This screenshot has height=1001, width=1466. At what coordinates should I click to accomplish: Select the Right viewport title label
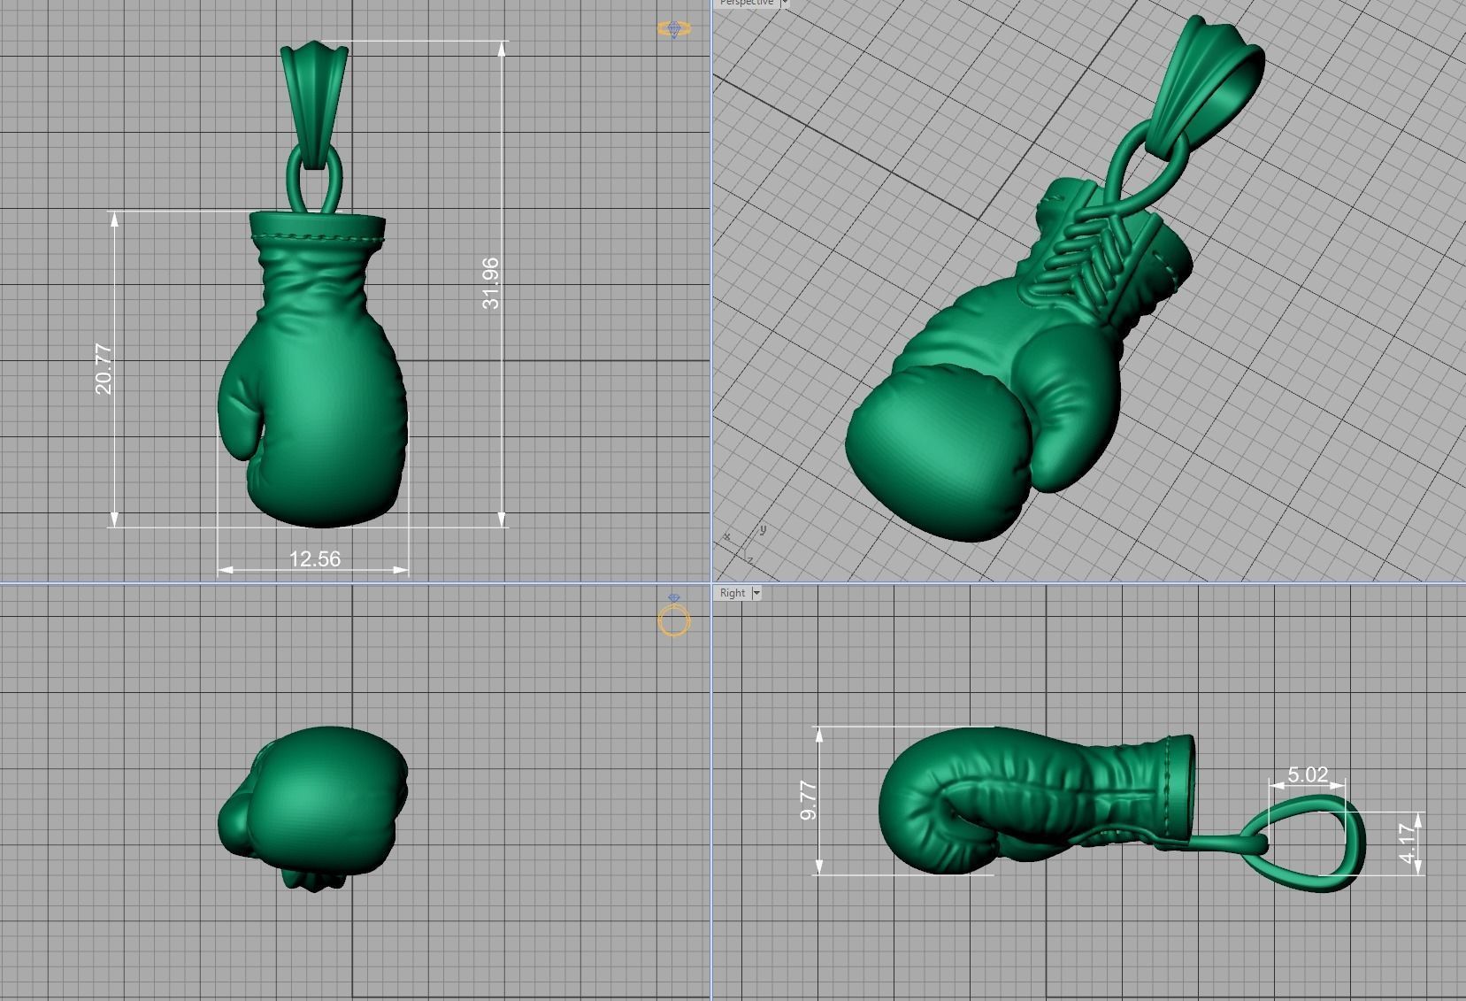pos(733,593)
